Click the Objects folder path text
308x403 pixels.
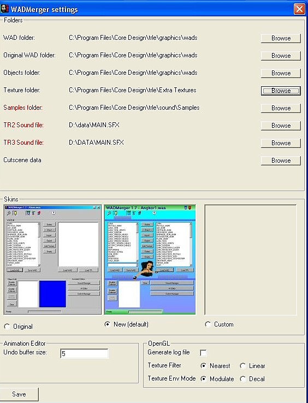(x=133, y=73)
